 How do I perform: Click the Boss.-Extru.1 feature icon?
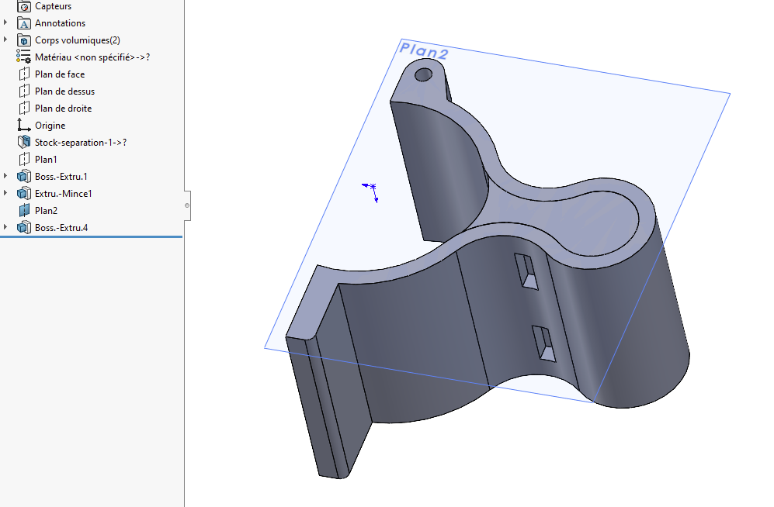[24, 177]
